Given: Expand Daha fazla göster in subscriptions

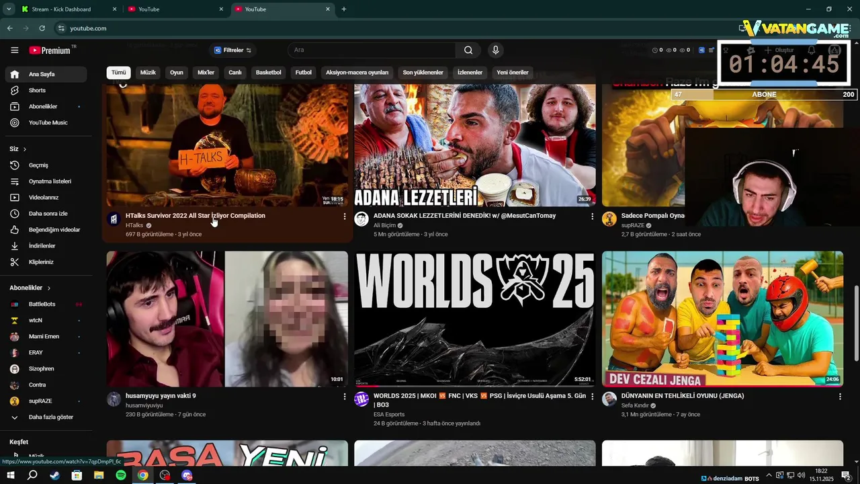Looking at the screenshot, I should click(x=46, y=417).
